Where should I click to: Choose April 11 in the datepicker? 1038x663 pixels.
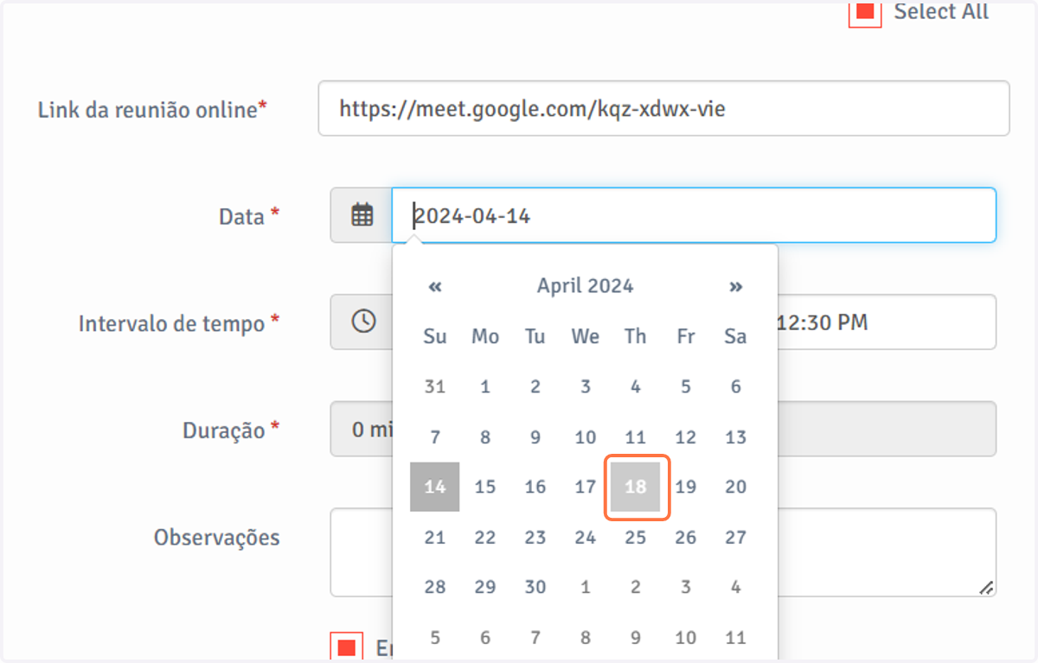(x=636, y=437)
